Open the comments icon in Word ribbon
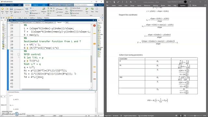Viewport: 208px width, 117px height. coord(205,6)
